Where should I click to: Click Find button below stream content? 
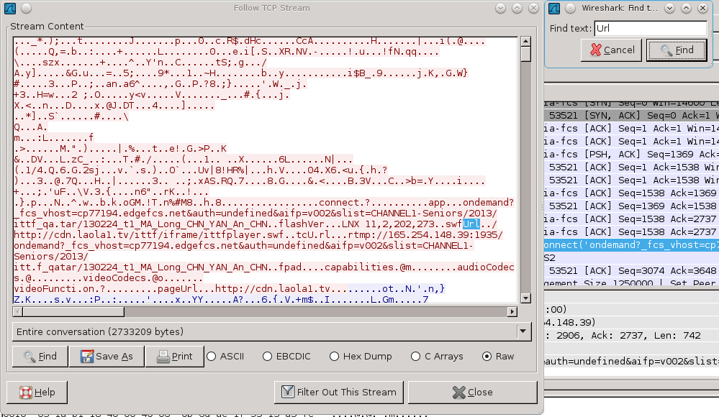pos(40,356)
